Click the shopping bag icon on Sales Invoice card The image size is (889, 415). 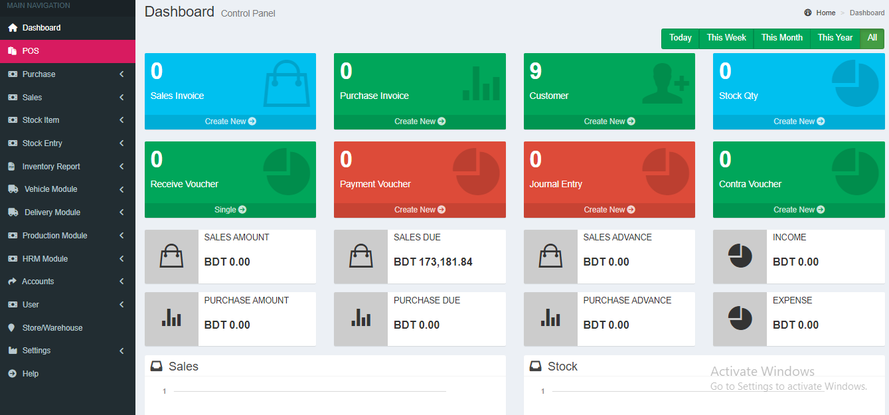287,84
